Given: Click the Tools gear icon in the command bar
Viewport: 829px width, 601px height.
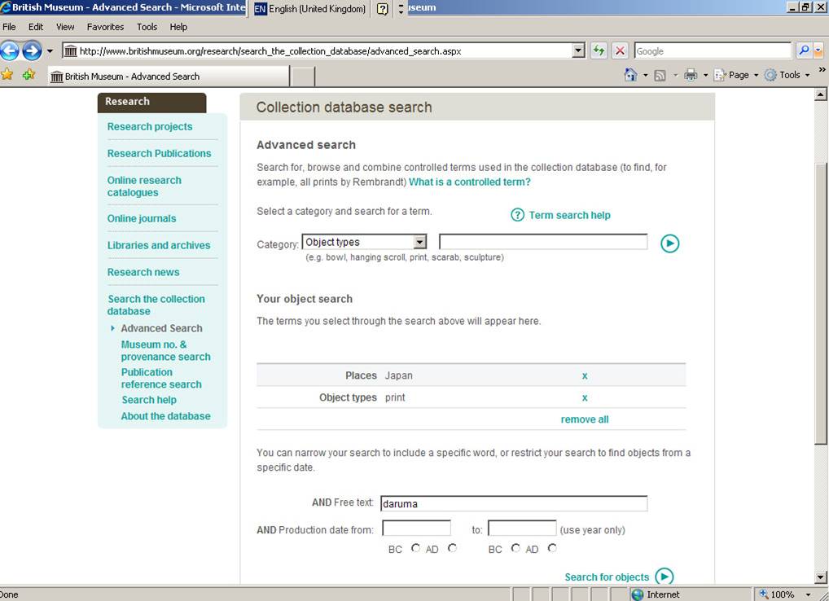Looking at the screenshot, I should pos(771,75).
